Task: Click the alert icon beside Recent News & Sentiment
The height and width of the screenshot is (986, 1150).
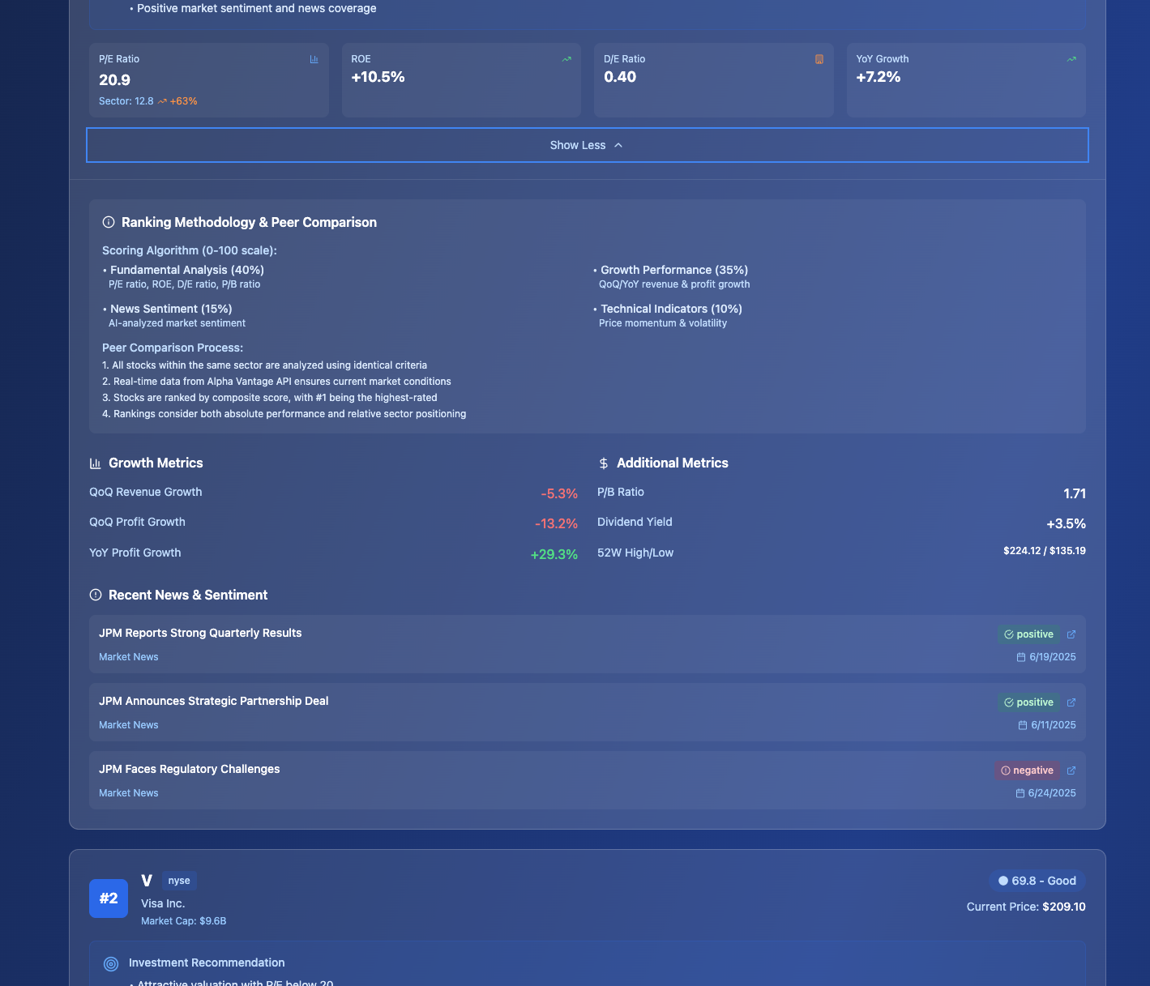Action: click(96, 595)
